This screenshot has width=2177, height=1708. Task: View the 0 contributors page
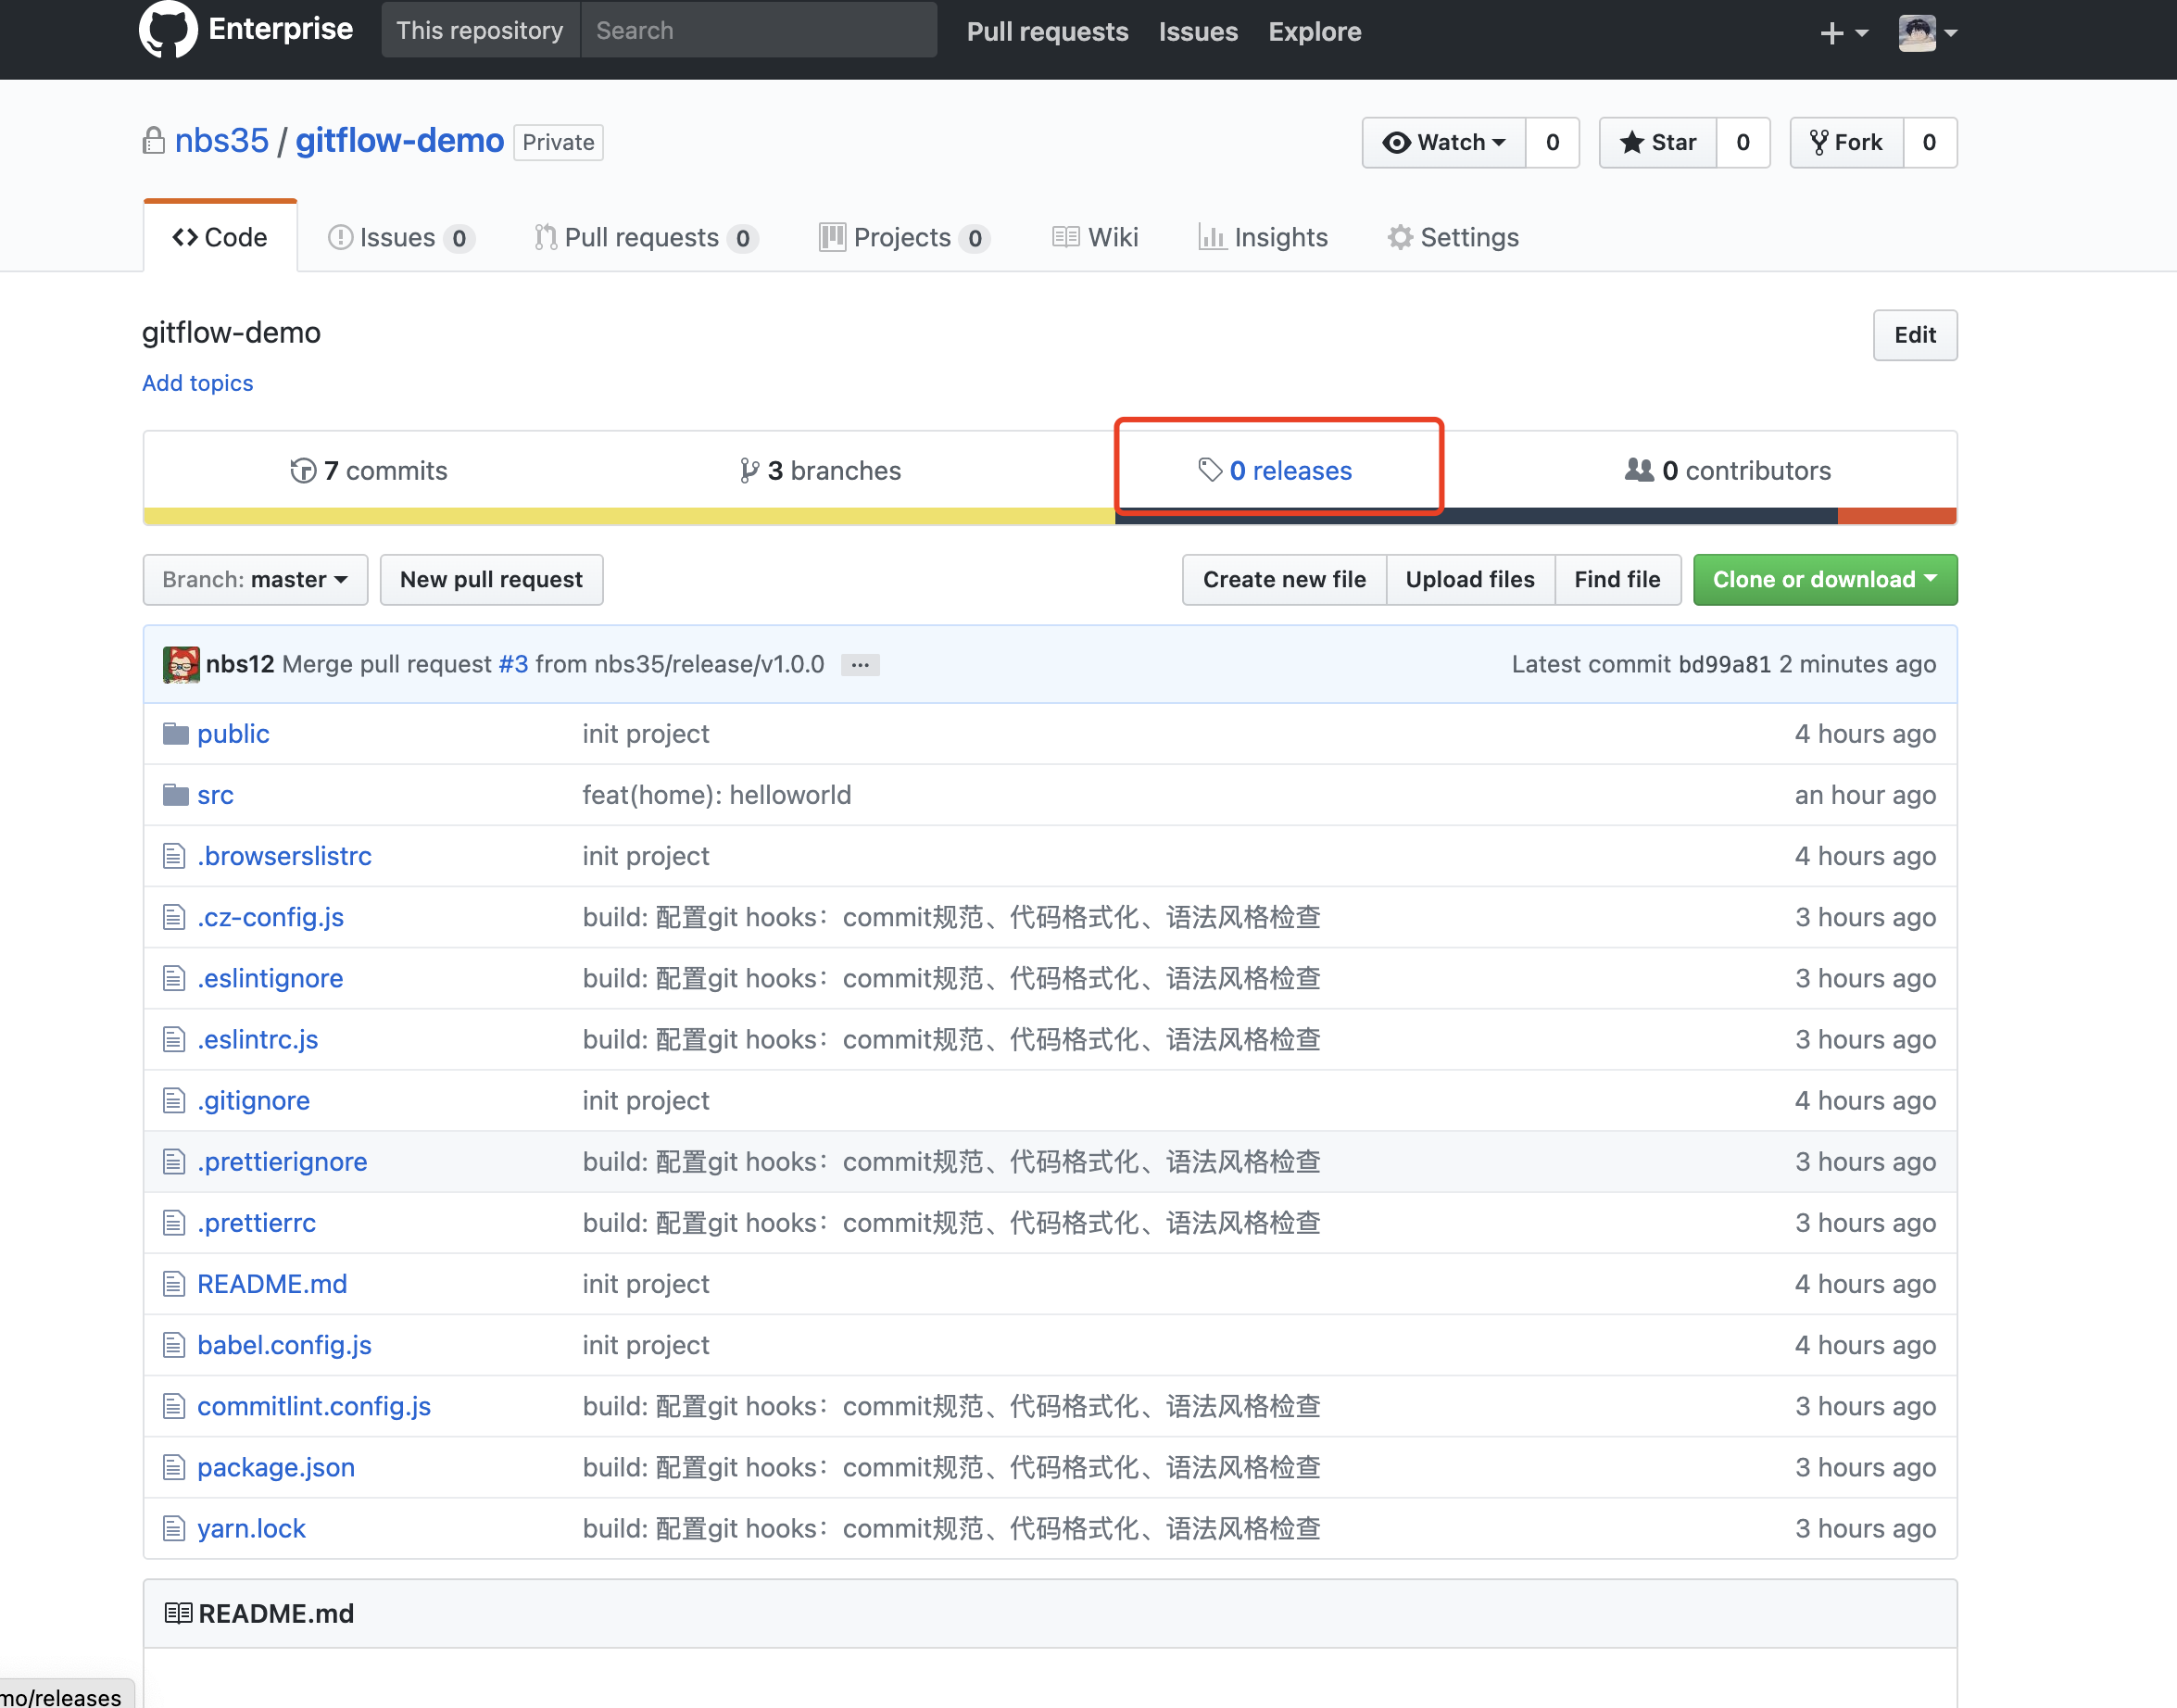click(x=1728, y=470)
